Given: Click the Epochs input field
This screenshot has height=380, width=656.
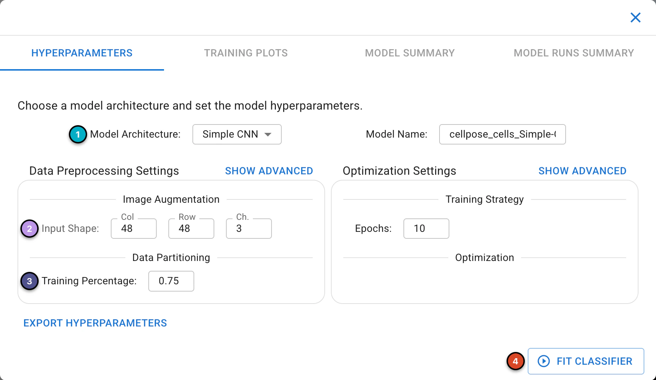Looking at the screenshot, I should pyautogui.click(x=426, y=229).
